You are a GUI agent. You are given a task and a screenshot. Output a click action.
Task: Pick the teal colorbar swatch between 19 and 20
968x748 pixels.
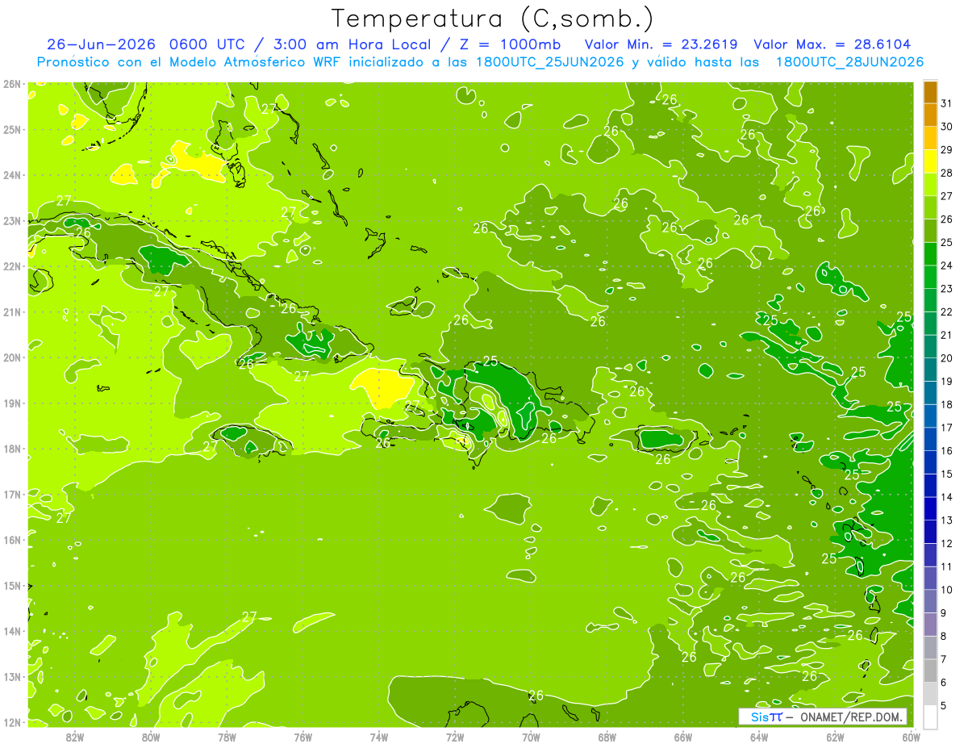coord(930,370)
